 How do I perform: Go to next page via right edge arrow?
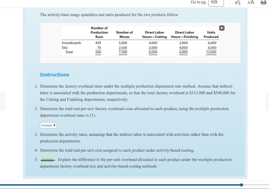[267, 101]
